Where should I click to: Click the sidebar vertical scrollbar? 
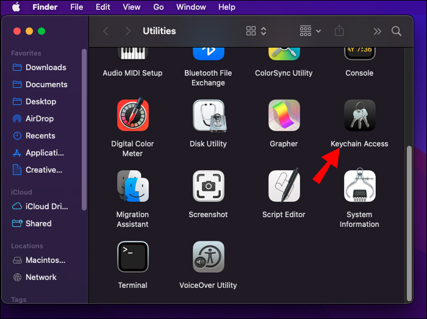[84, 129]
